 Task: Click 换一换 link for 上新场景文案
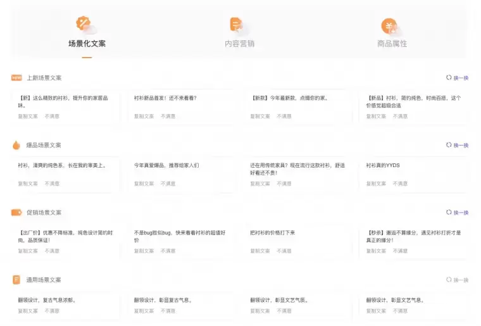pos(461,78)
